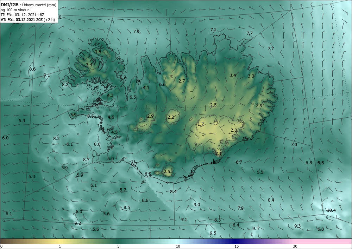Click the 5.7 value on the map

click(123, 190)
